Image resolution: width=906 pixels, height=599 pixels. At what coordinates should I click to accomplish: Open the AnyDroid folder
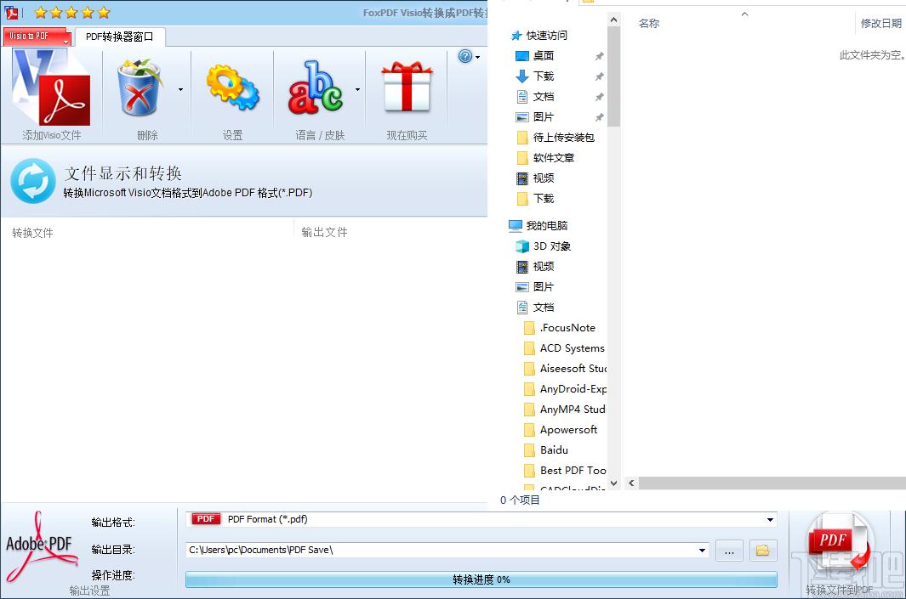565,389
